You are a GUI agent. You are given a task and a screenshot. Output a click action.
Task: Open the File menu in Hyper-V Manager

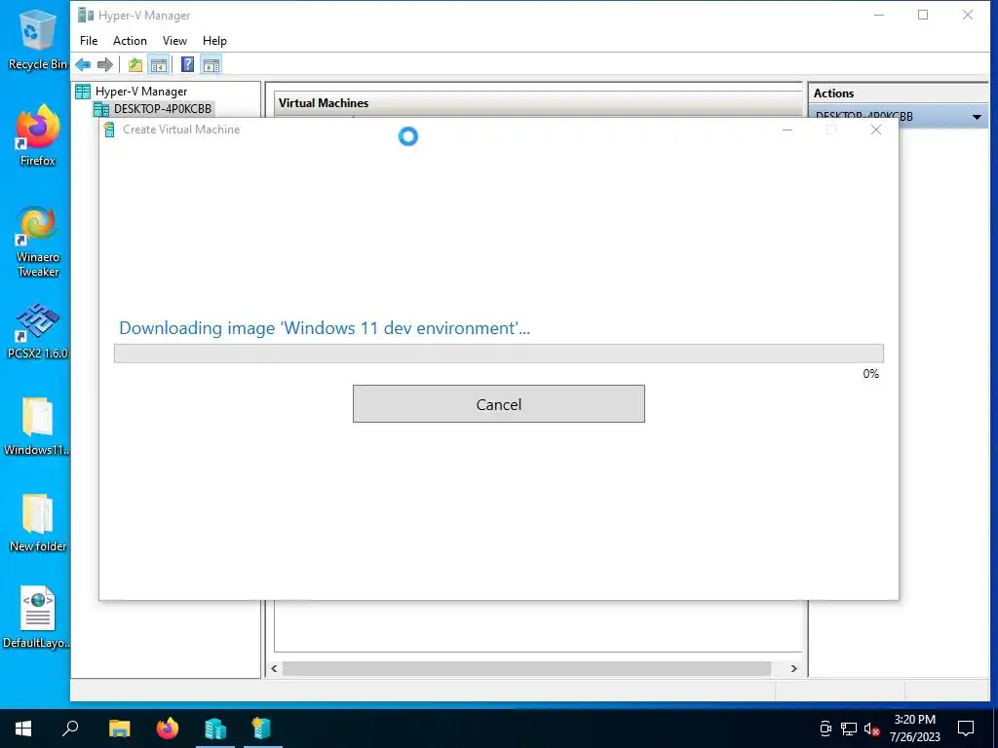pyautogui.click(x=89, y=41)
